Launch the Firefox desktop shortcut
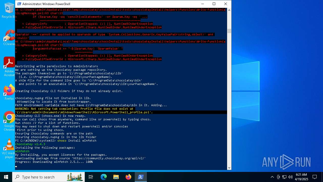 (9, 92)
